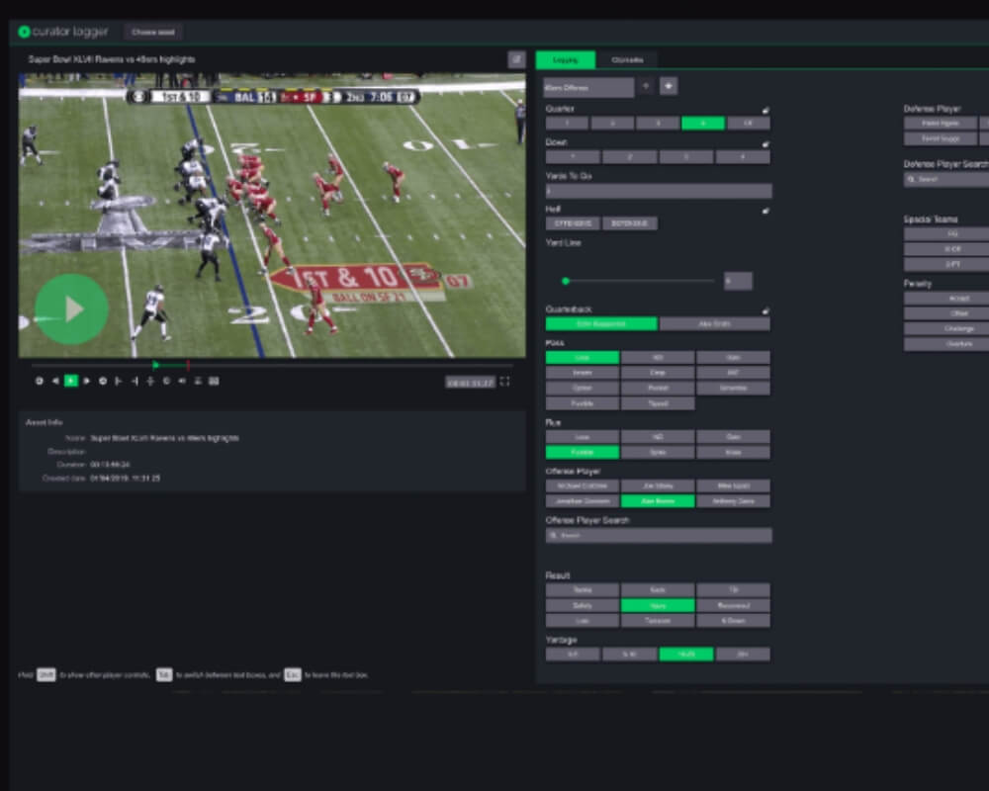Select the Turnover result button
Viewport: 989px width, 791px height.
coord(658,621)
